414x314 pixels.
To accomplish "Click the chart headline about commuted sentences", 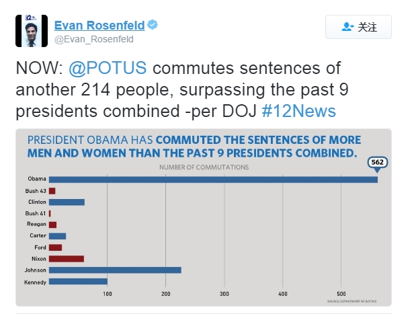I will click(191, 147).
